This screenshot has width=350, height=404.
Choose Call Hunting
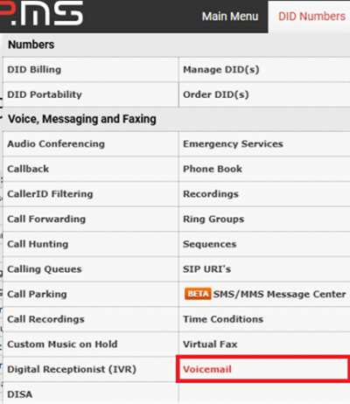38,244
